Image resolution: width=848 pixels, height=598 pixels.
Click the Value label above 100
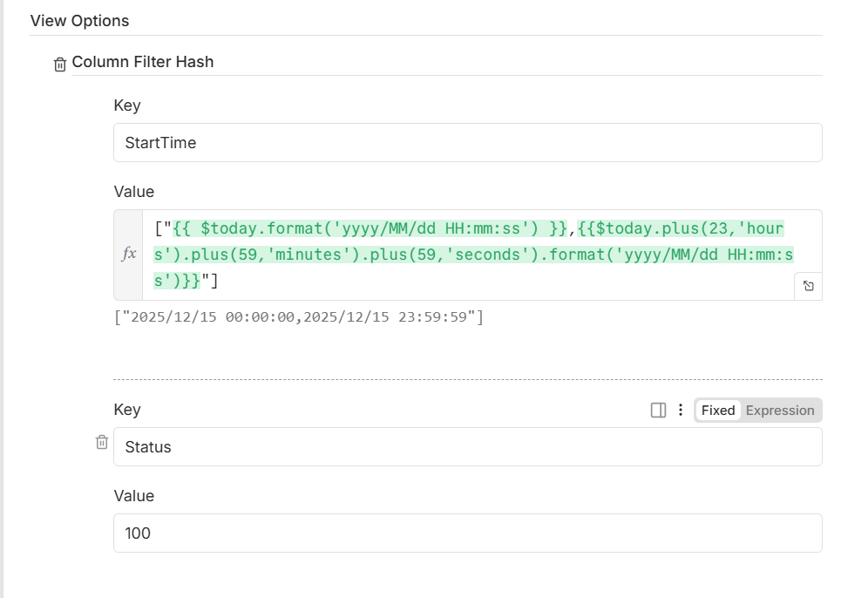pos(133,496)
